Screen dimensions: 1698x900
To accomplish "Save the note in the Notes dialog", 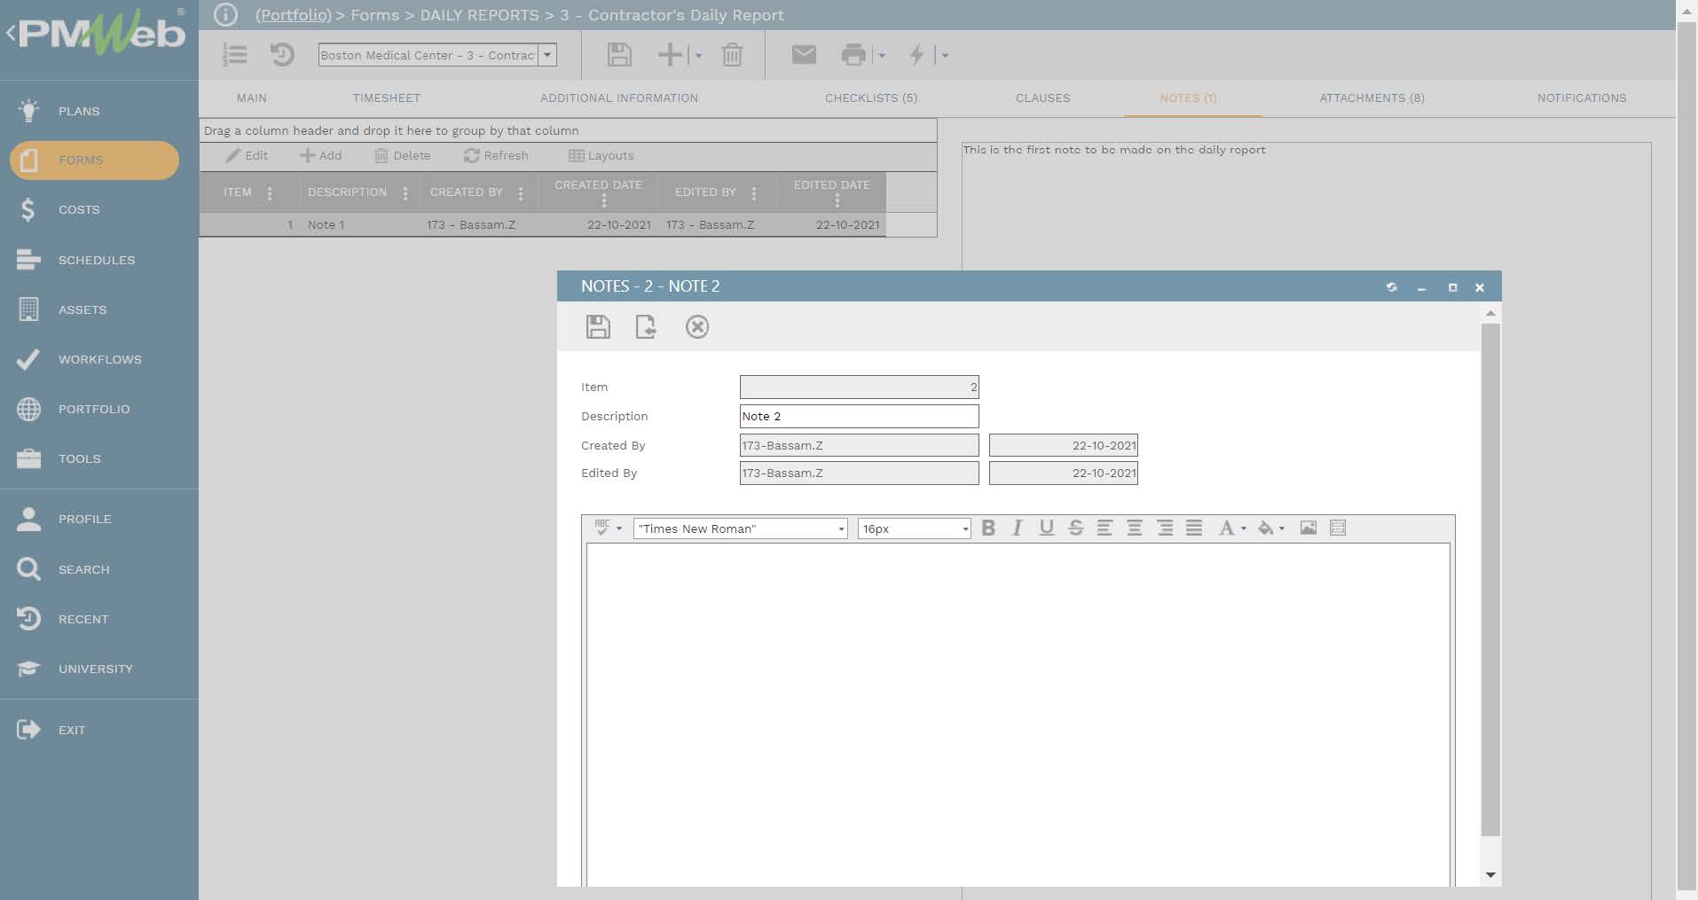I will 598,327.
